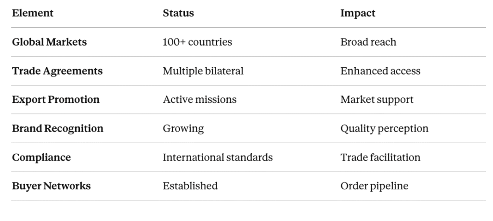Select the Trade Agreements row label
This screenshot has width=493, height=221.
click(x=57, y=71)
